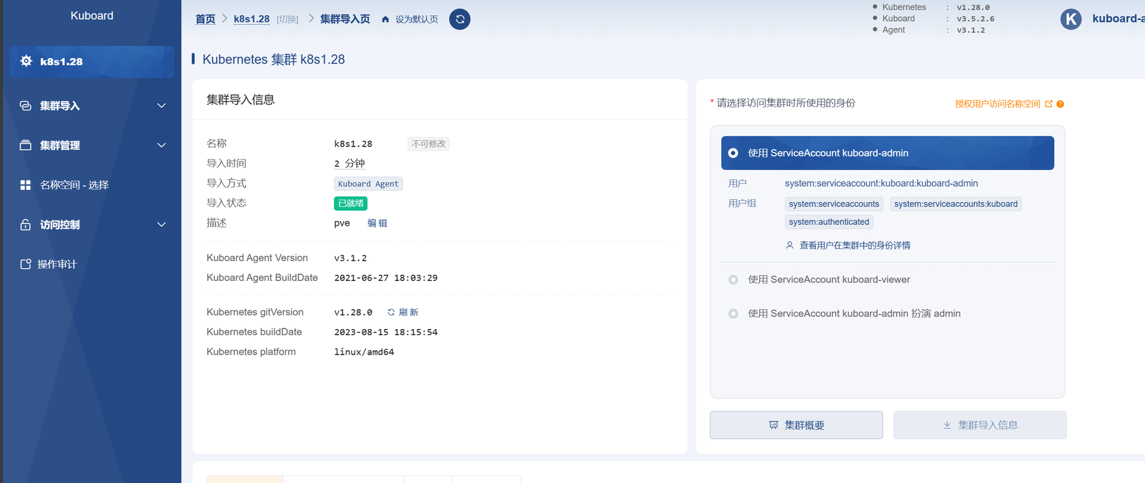Expand the 集群导入 sidebar chevron
This screenshot has width=1145, height=483.
tap(161, 106)
